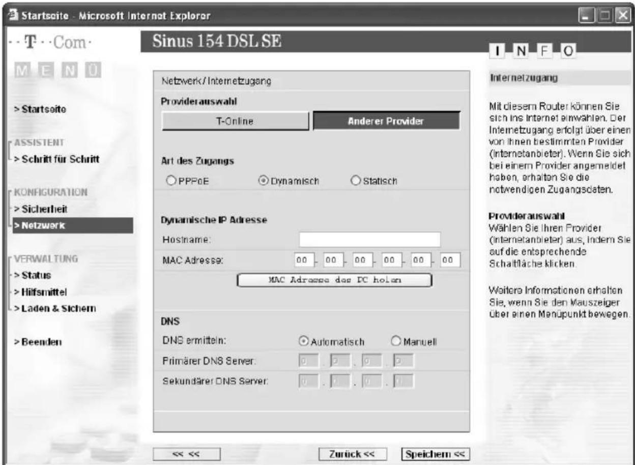Choose the Anderer Provider button
The image size is (635, 465).
coord(386,122)
